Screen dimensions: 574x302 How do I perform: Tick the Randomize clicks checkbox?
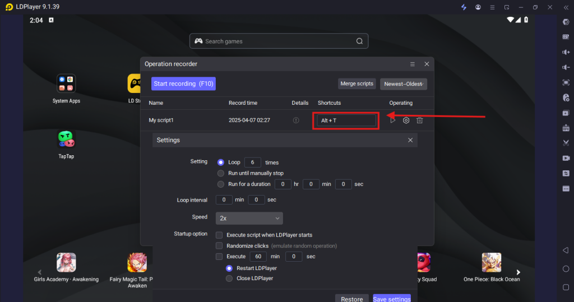(219, 245)
